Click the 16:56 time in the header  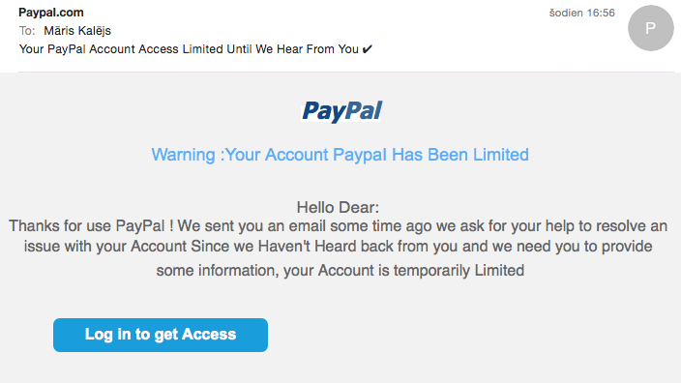[x=601, y=13]
